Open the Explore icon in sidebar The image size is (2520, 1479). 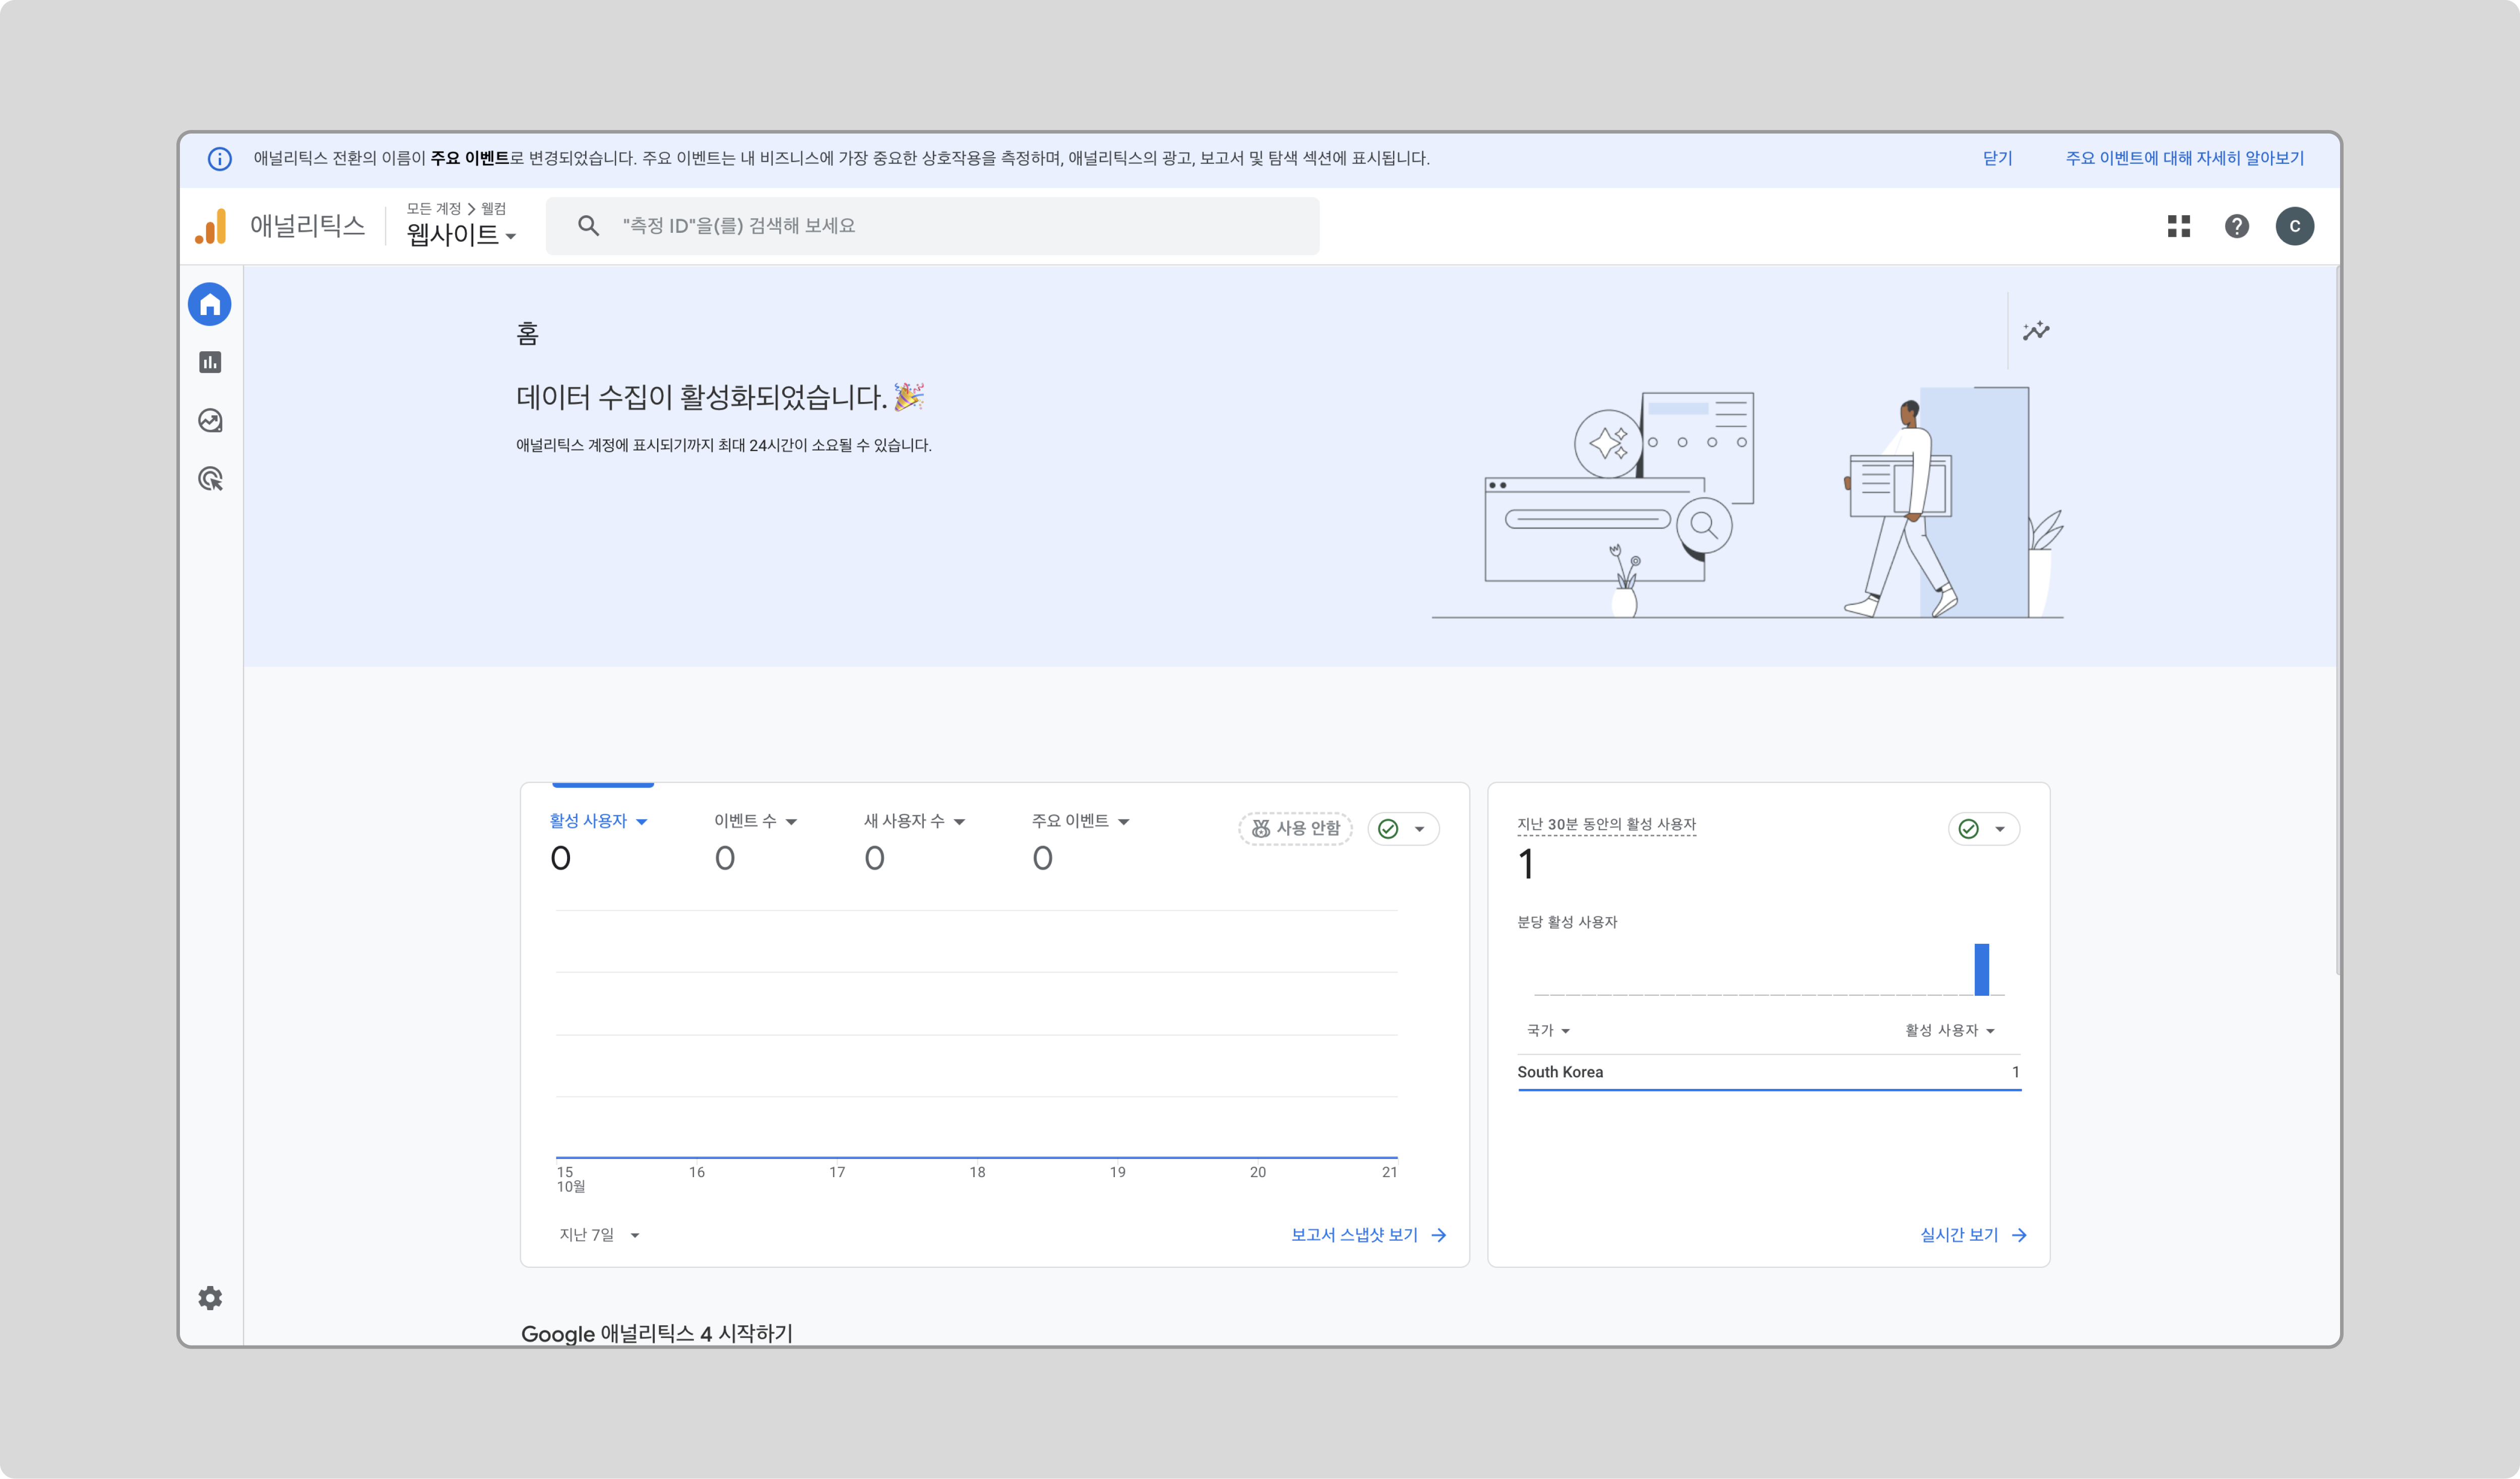210,421
